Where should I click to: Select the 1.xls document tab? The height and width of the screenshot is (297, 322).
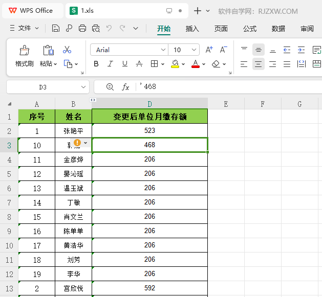pyautogui.click(x=127, y=11)
